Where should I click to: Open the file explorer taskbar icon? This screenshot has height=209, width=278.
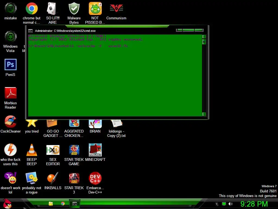51,204
